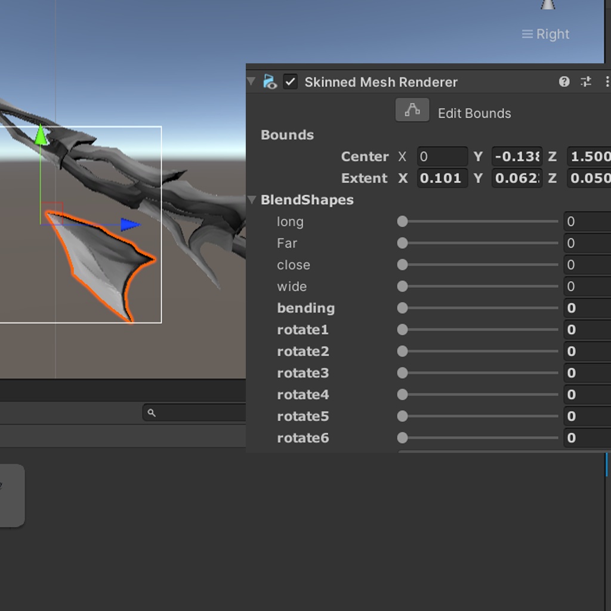The height and width of the screenshot is (611, 611).
Task: Click the Center Y value field
Action: (x=517, y=157)
